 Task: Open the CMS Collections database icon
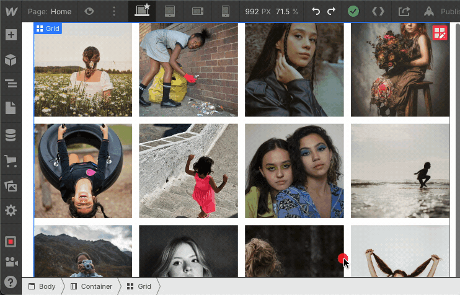(11, 135)
